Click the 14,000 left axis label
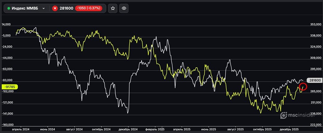 tap(6, 24)
